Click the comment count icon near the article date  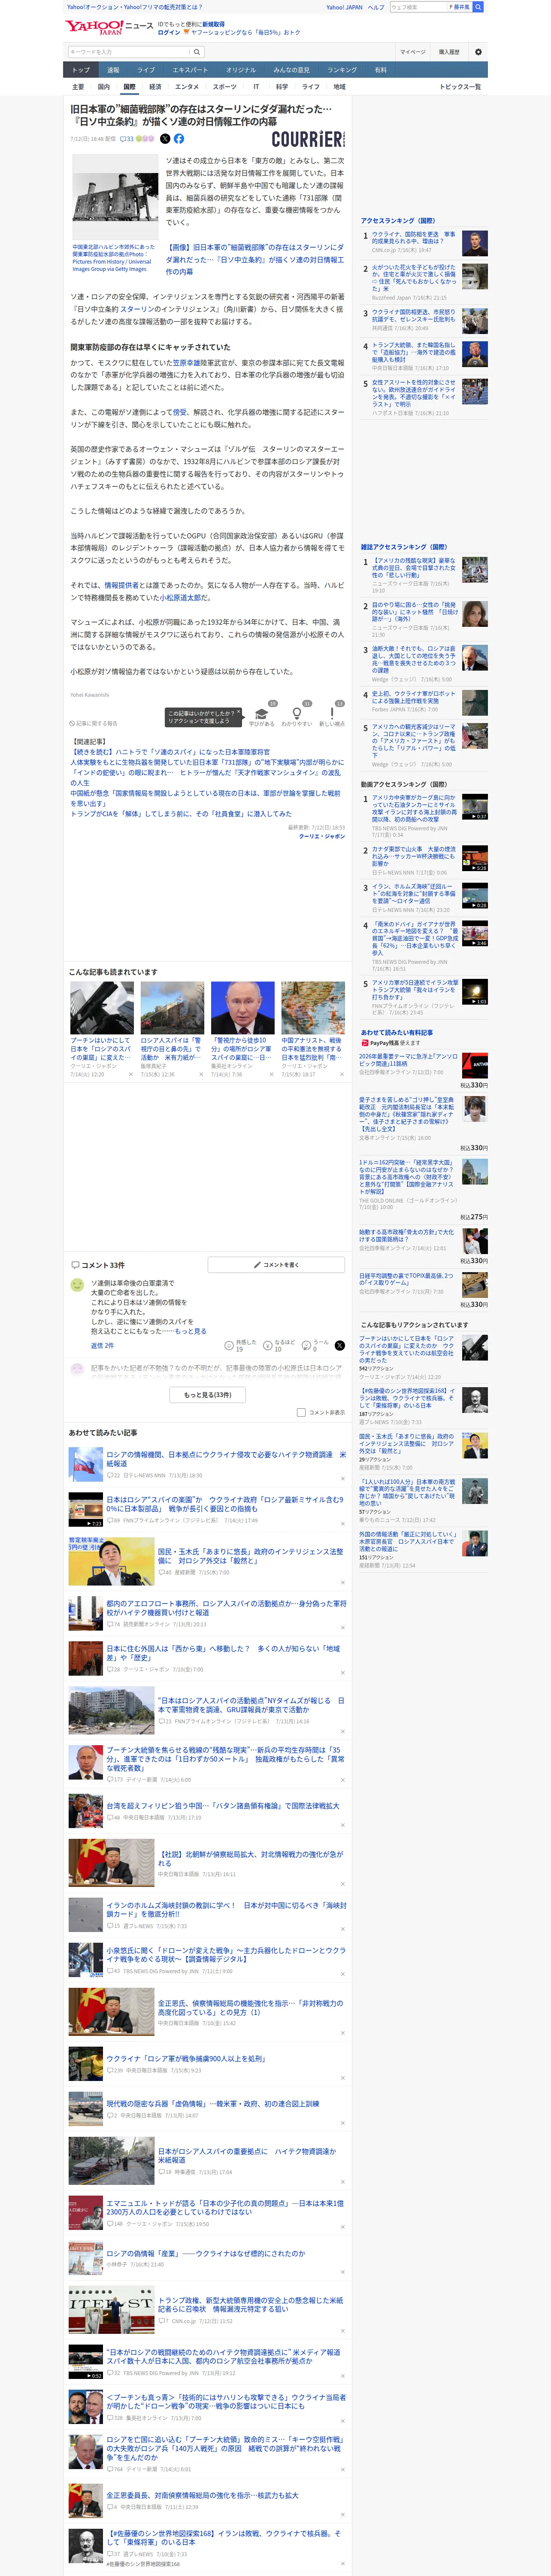(127, 139)
